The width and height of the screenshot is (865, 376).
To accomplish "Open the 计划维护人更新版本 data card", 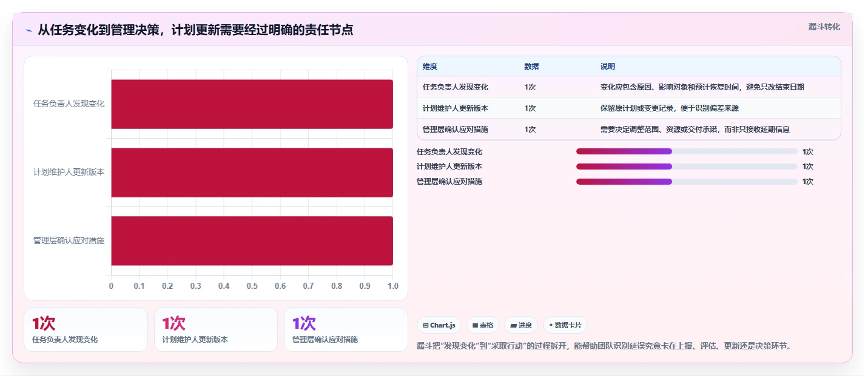I will (x=216, y=329).
